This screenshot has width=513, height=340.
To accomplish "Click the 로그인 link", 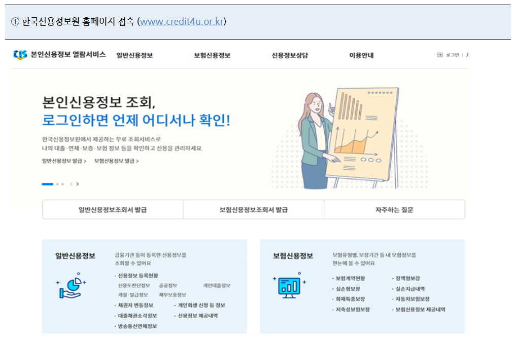I will pyautogui.click(x=453, y=55).
